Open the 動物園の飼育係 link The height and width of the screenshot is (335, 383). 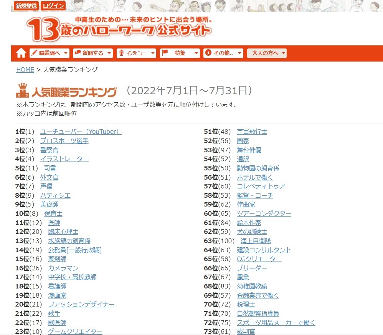[258, 168]
